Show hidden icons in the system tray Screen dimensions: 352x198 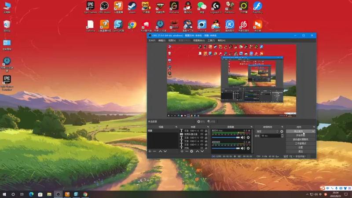click(307, 194)
